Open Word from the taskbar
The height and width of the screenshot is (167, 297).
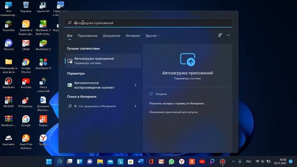[141, 161]
